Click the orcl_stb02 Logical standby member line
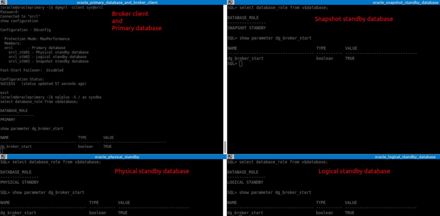 (47, 57)
